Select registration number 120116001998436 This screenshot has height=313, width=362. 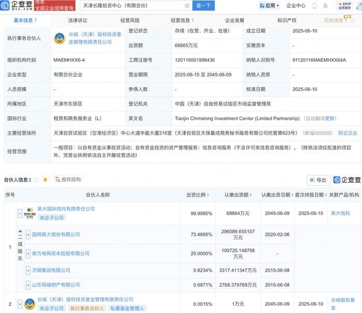pyautogui.click(x=195, y=60)
